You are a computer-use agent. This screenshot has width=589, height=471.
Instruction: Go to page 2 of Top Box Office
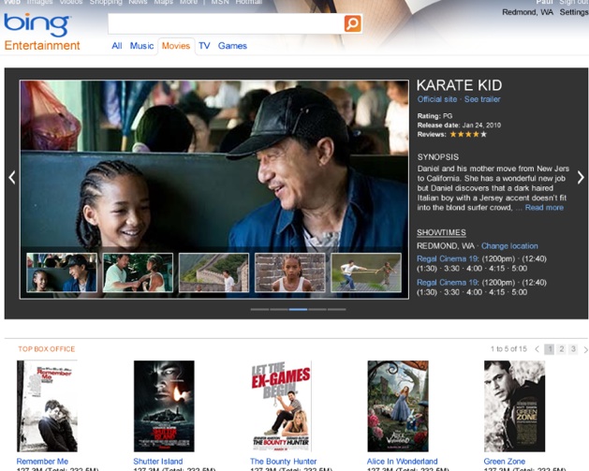coord(561,349)
